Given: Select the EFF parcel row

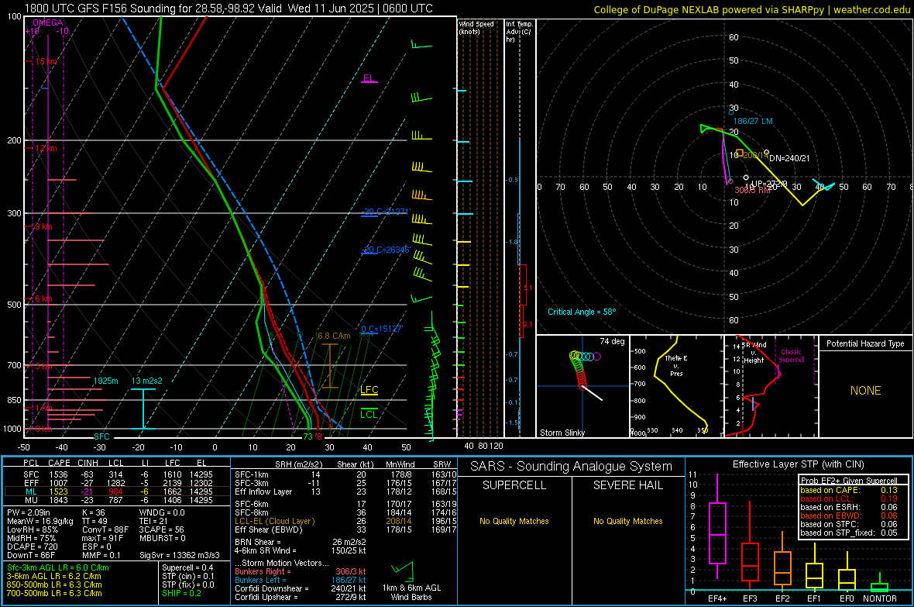Looking at the screenshot, I should click(x=118, y=483).
